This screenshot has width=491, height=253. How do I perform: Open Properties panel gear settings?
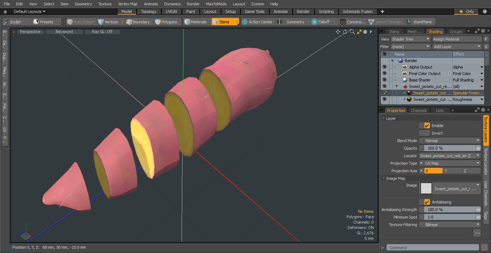[x=483, y=110]
